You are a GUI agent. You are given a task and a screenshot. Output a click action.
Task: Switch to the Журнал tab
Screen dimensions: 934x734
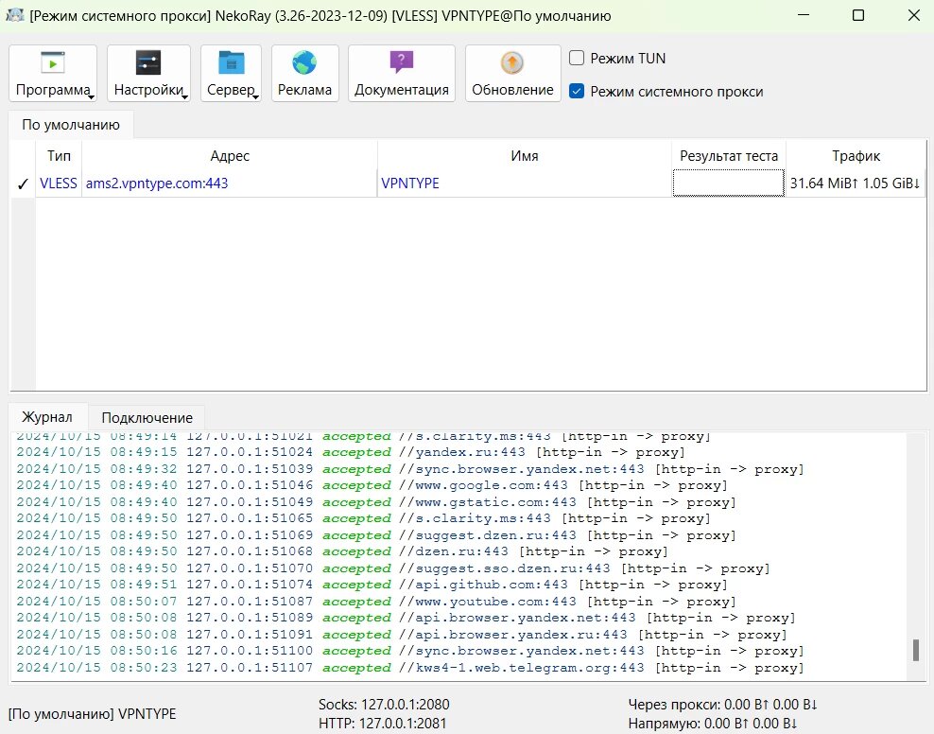(47, 416)
